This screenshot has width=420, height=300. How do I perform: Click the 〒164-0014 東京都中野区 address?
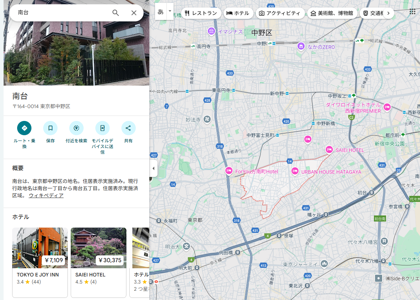(x=41, y=106)
